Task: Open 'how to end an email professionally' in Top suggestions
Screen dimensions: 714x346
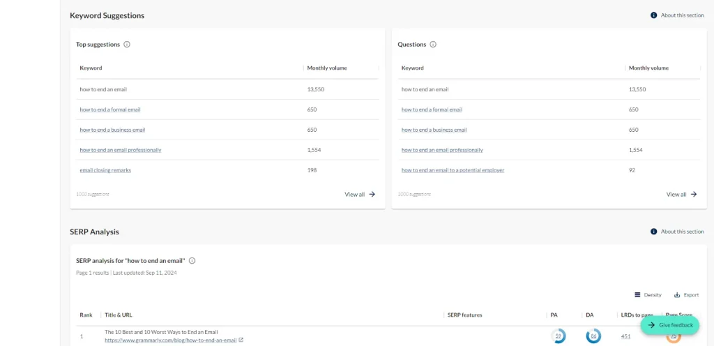Action: pyautogui.click(x=121, y=150)
